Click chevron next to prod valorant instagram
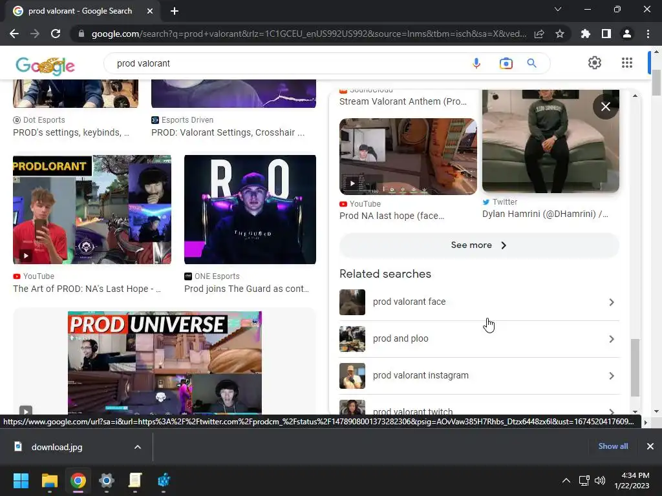 [x=612, y=376]
